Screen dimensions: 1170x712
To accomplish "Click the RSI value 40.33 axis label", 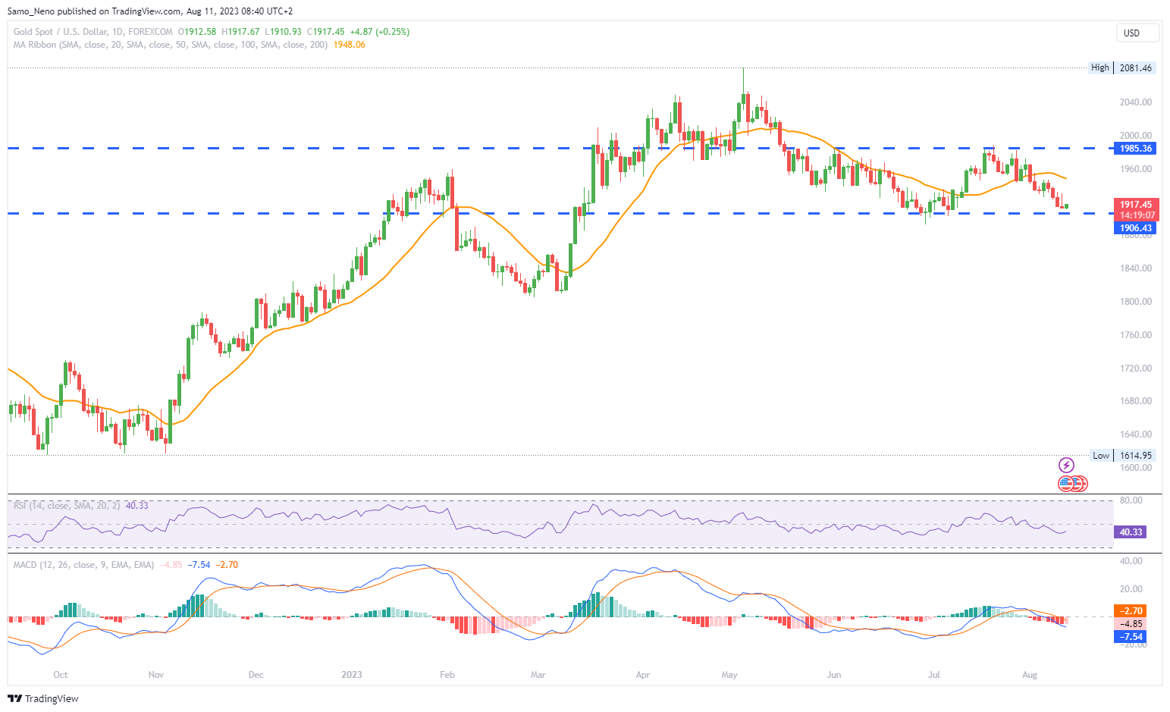I will tap(1130, 532).
